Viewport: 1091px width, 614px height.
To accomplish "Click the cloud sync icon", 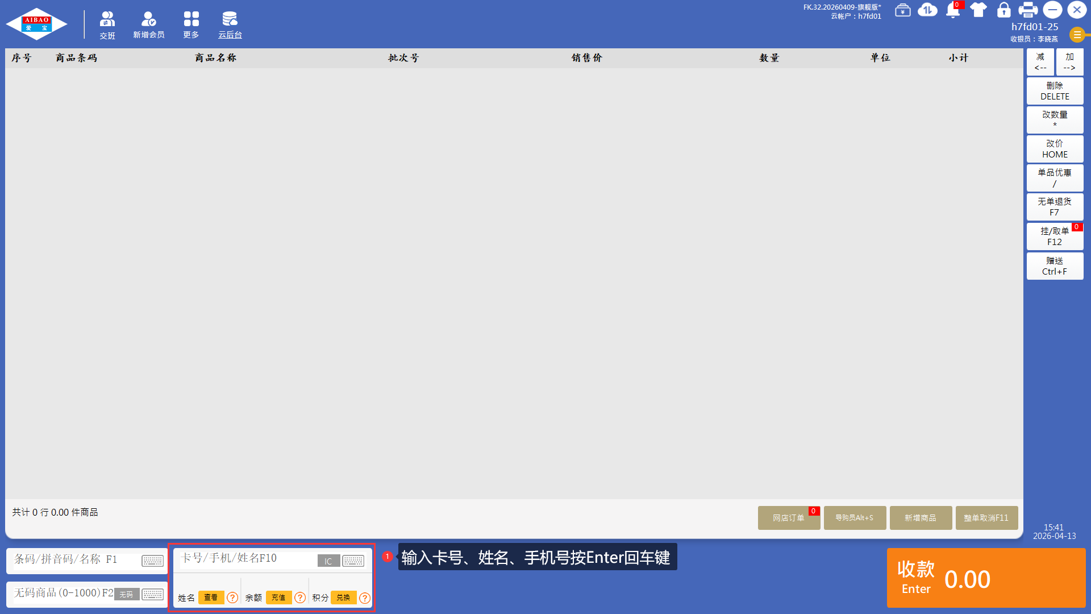I will (x=927, y=10).
